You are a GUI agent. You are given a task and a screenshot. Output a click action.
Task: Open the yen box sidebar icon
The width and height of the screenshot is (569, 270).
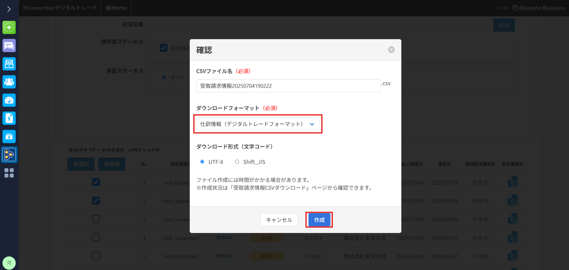[9, 136]
